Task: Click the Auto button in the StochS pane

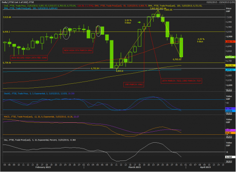Action: tap(229, 114)
